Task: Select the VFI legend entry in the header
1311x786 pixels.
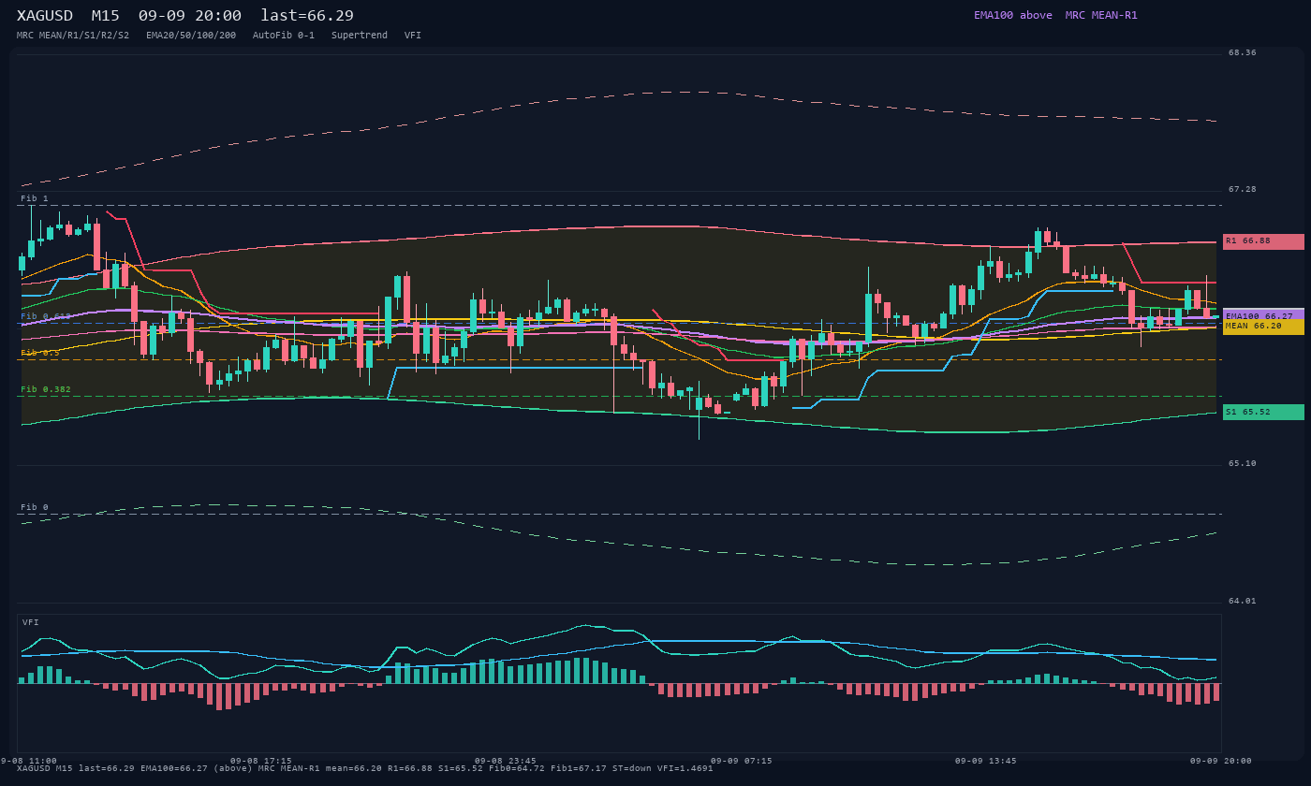Action: coord(413,36)
